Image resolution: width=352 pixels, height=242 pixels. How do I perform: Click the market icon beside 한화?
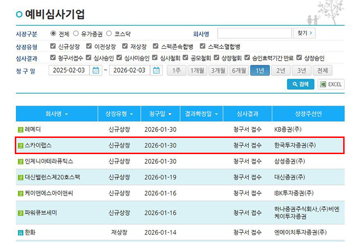point(20,232)
